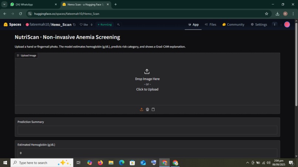The width and height of the screenshot is (298, 167).
Task: Launch Copilot from the taskbar
Action: (89, 163)
